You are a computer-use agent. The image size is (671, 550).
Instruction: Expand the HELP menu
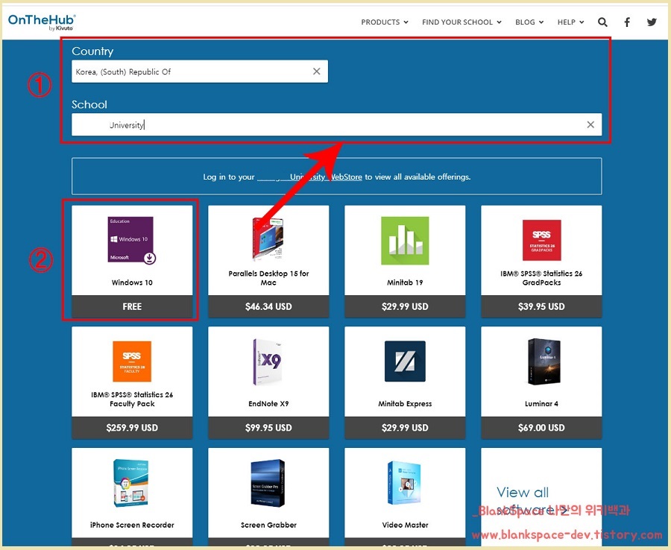point(570,22)
